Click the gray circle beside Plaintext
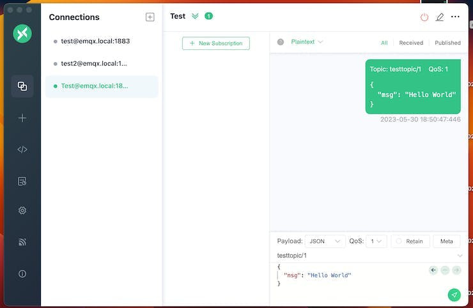 pyautogui.click(x=281, y=42)
